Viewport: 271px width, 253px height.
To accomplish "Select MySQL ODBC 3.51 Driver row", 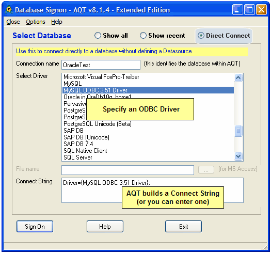I will pyautogui.click(x=148, y=90).
